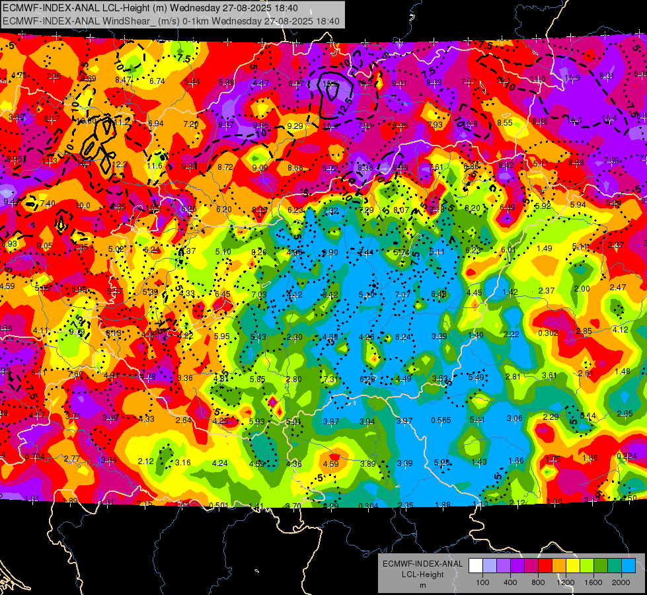Viewport: 647px width, 595px height.
Task: Click the map value '2.85'
Action: [x=584, y=331]
